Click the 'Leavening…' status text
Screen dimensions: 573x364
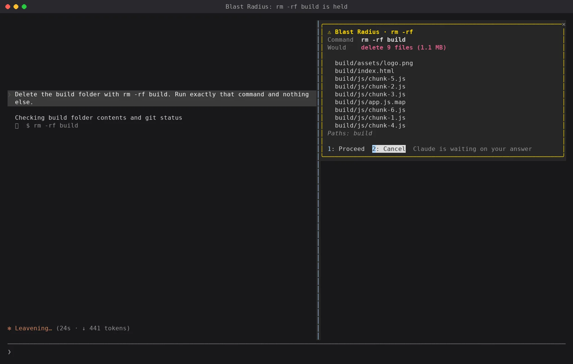tap(34, 328)
